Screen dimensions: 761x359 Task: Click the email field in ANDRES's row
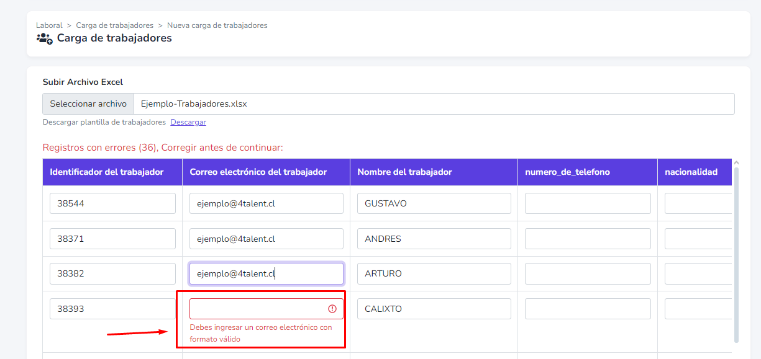pyautogui.click(x=267, y=239)
